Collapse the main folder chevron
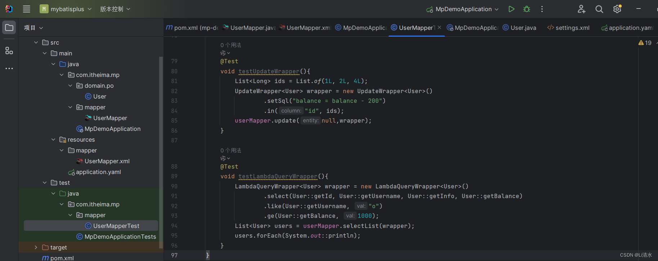 pos(45,53)
